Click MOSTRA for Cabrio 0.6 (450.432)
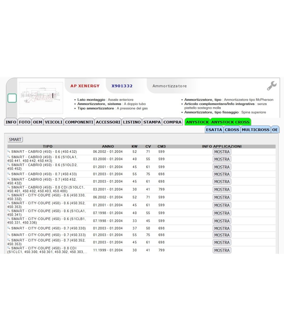The height and width of the screenshot is (331, 284). tap(222, 152)
